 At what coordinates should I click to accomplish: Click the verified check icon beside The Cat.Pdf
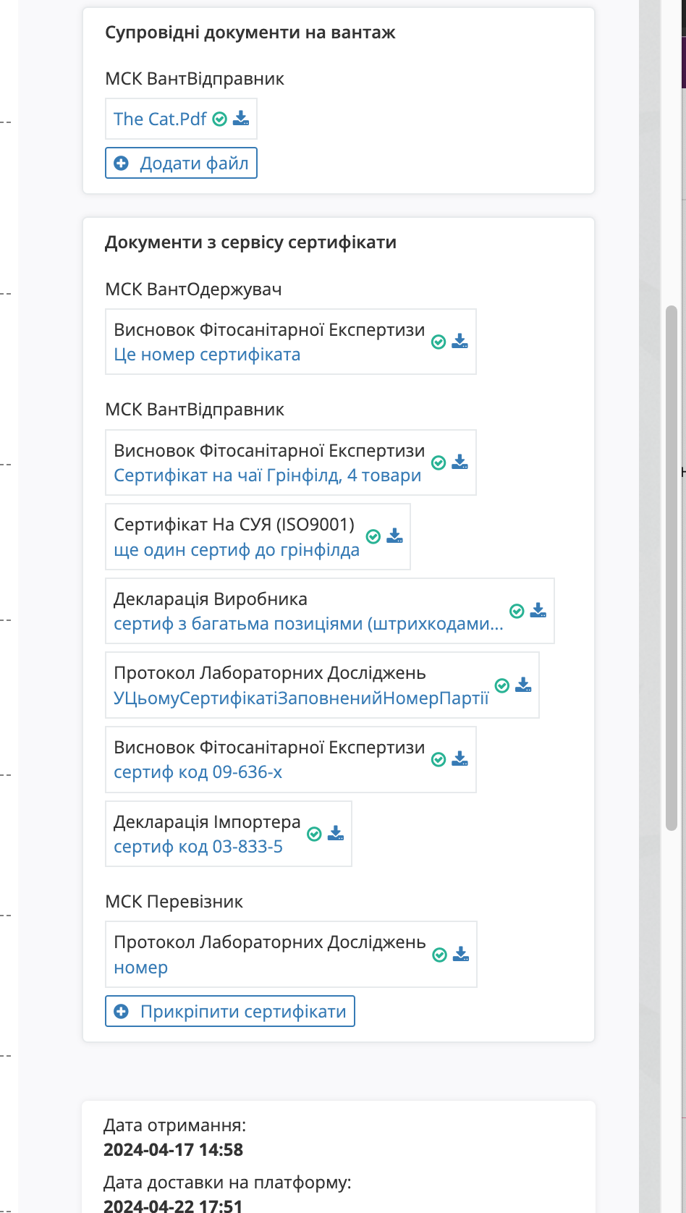[220, 119]
